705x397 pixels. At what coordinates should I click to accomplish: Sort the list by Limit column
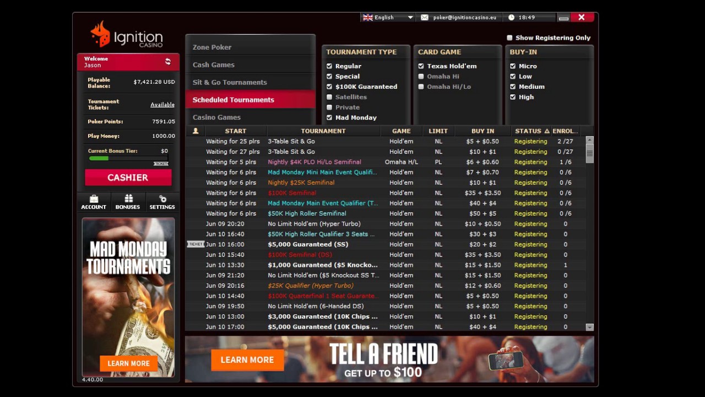pyautogui.click(x=438, y=131)
